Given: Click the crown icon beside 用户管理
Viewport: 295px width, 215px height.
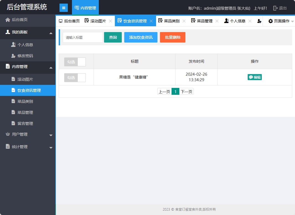Looking at the screenshot, I should pos(8,134).
